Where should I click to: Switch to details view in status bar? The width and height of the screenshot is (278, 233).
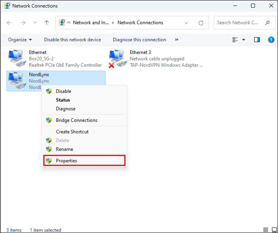[266, 230]
